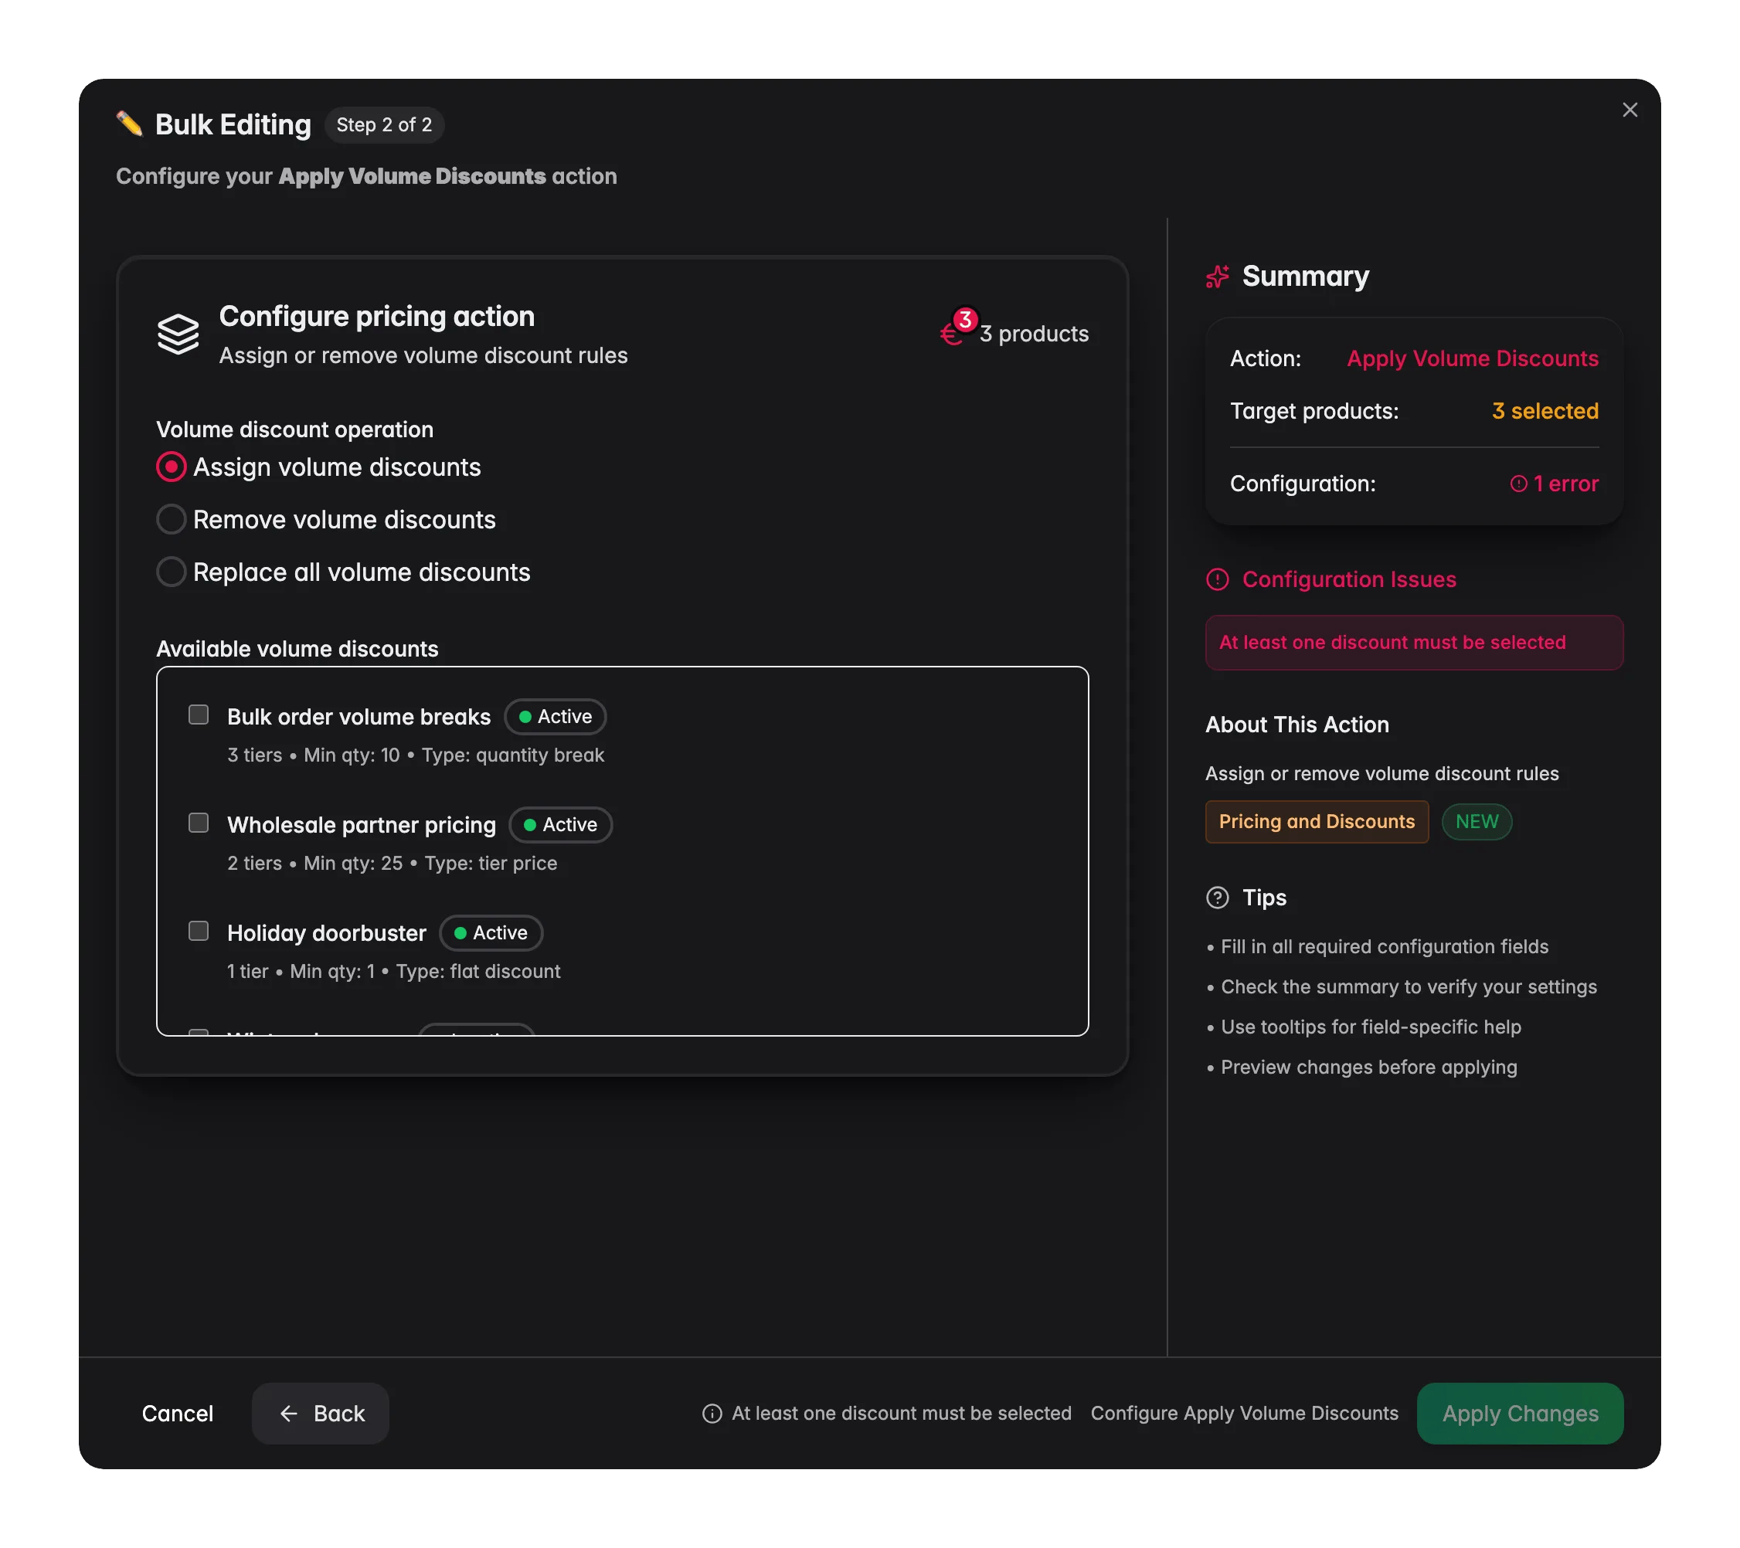Click 'Use tooltips for field-specific help' tip

[x=1371, y=1027]
